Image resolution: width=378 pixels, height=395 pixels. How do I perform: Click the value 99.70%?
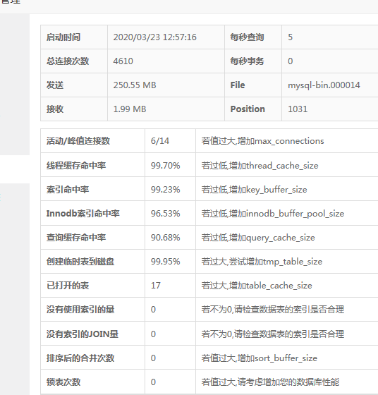coord(166,166)
